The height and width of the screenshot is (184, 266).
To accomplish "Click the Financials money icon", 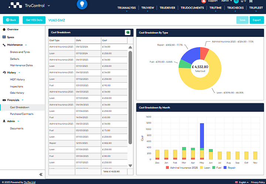I will click(4, 100).
